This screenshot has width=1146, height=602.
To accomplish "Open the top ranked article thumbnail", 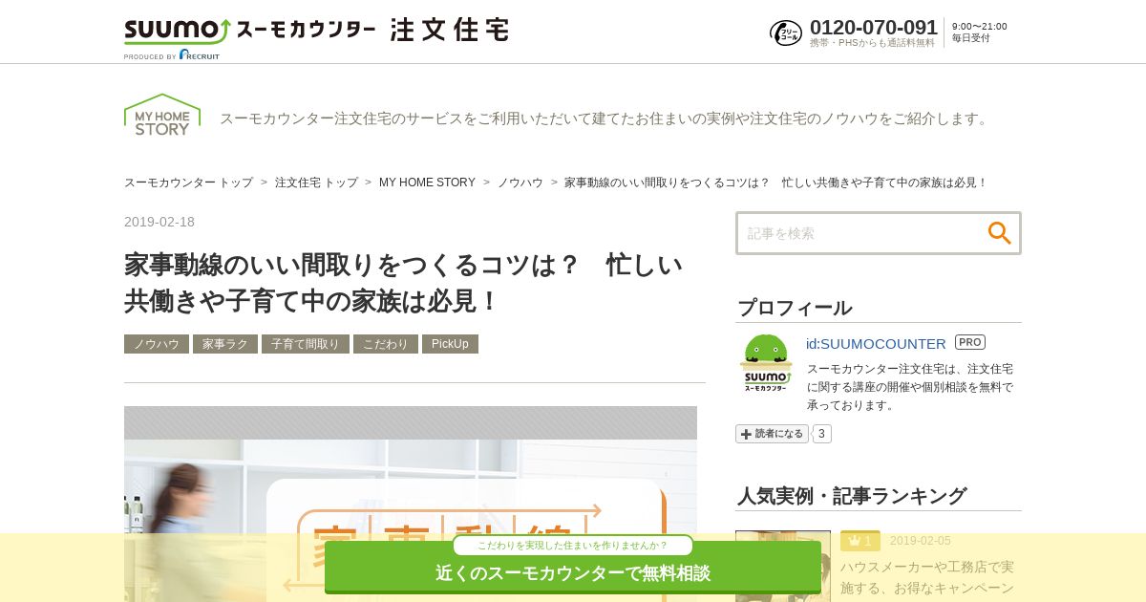I will tap(783, 566).
